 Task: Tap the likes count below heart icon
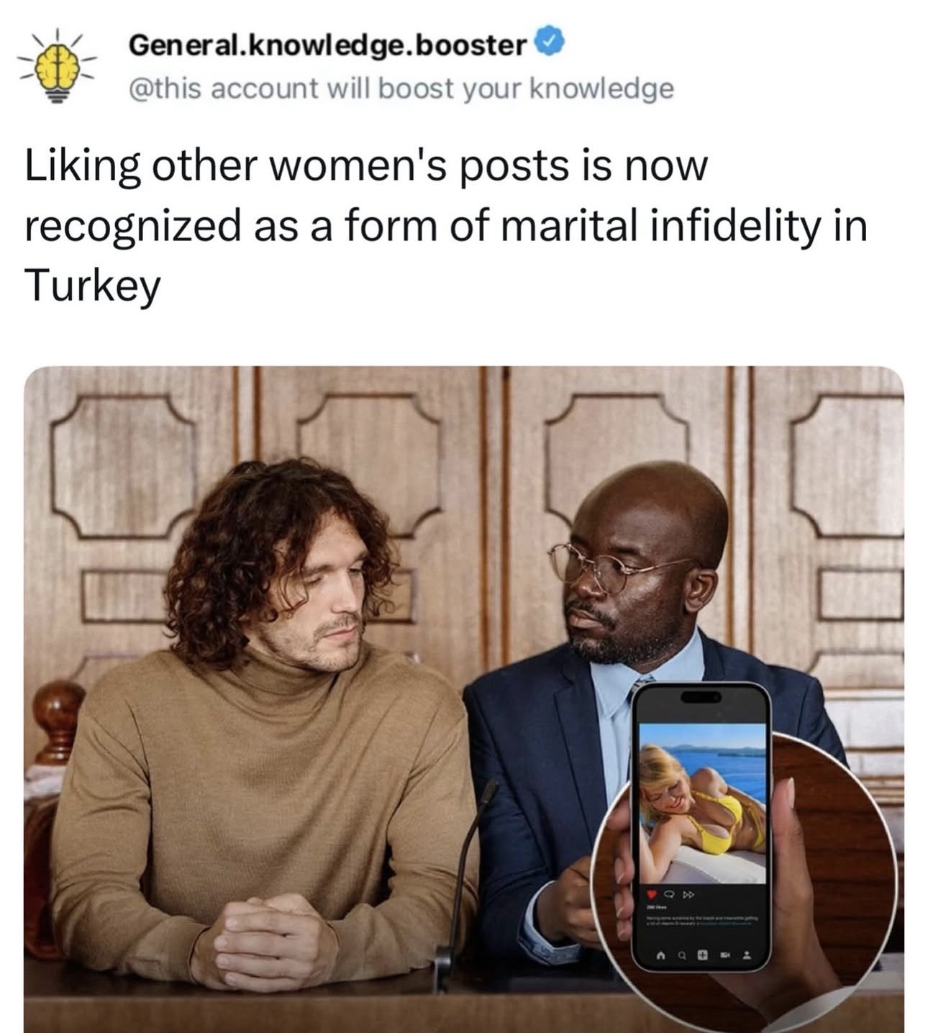pyautogui.click(x=656, y=907)
